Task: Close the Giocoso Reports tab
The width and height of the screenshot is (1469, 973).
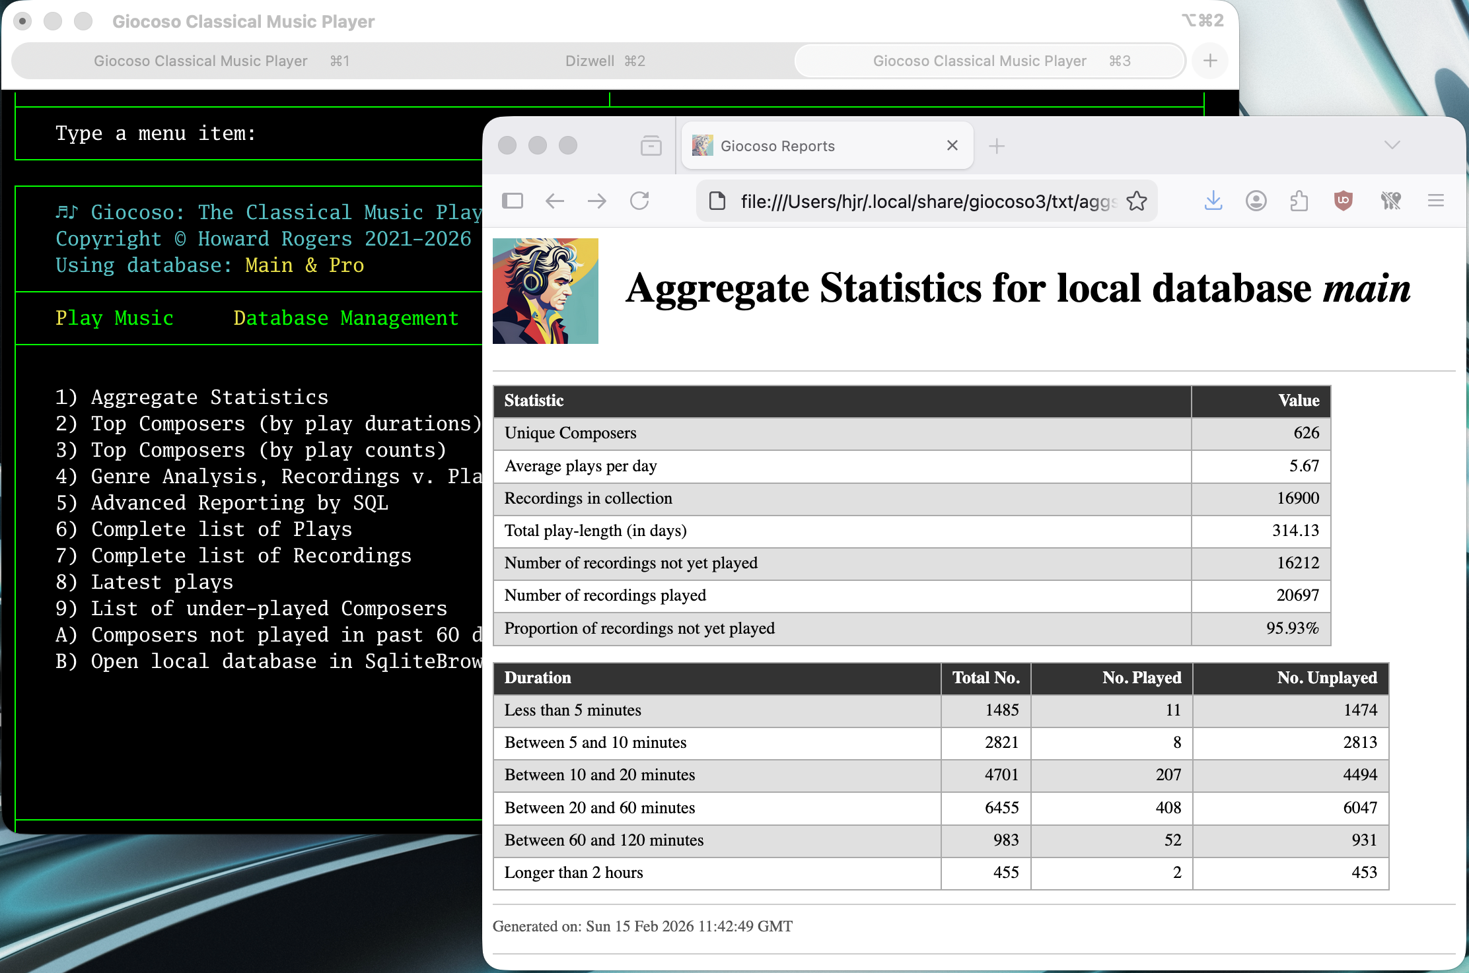Action: point(952,145)
